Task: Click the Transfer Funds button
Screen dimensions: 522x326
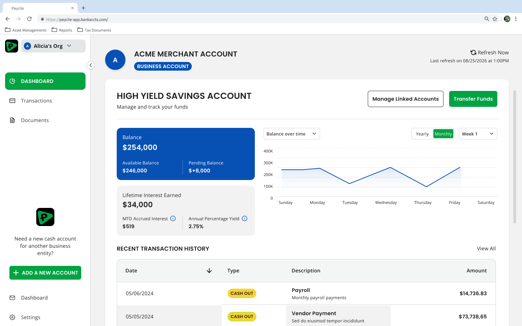Action: pos(473,99)
